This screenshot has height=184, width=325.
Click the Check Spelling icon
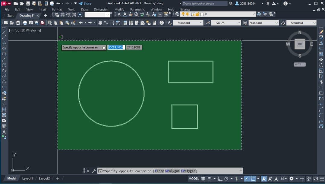pos(142,14)
